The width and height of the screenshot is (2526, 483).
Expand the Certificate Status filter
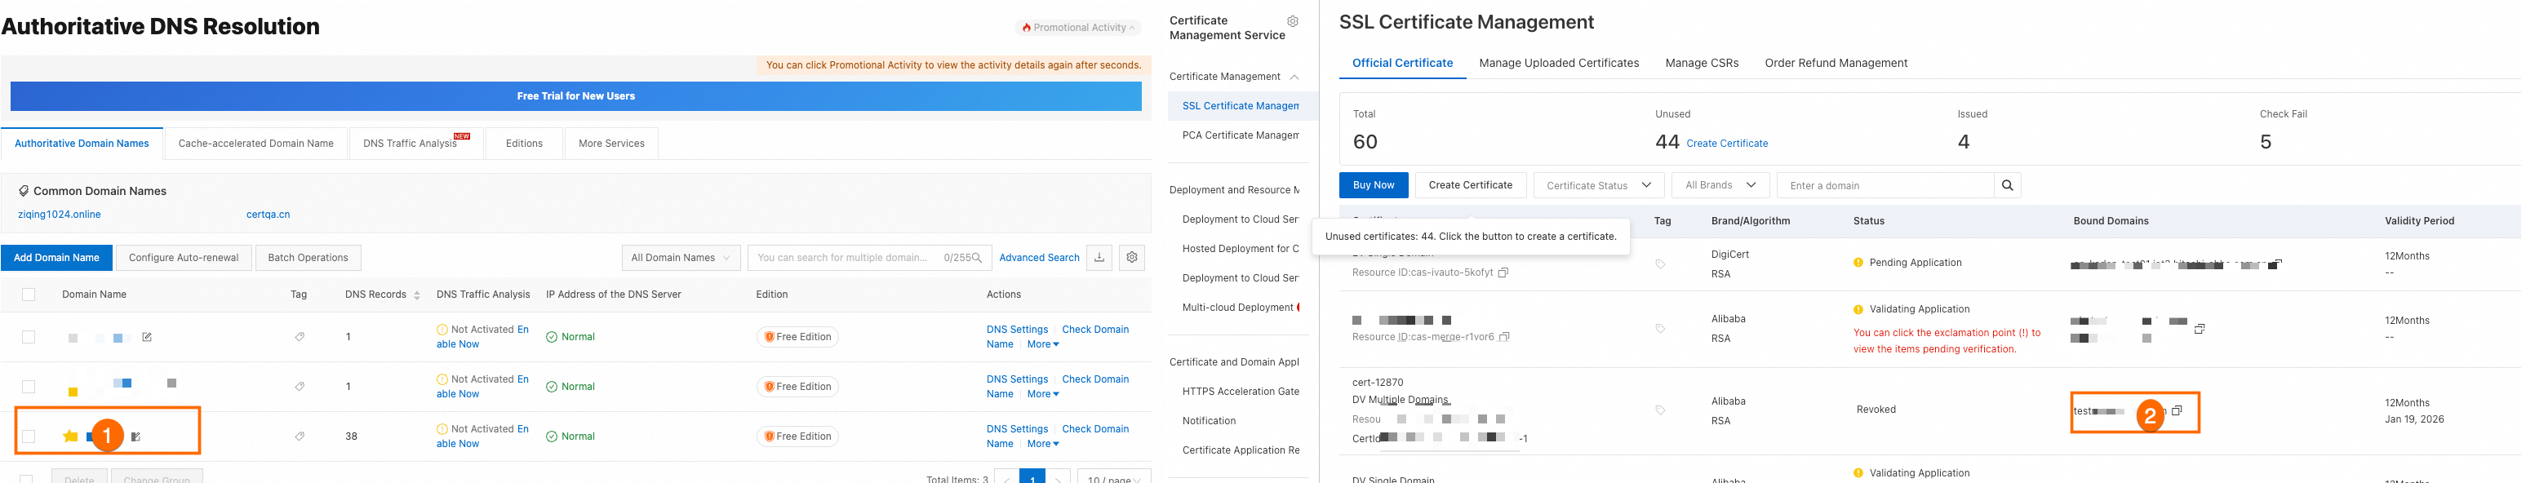click(1598, 185)
